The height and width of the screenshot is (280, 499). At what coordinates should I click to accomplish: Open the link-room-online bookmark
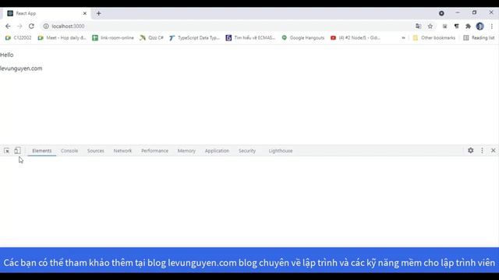tap(113, 38)
